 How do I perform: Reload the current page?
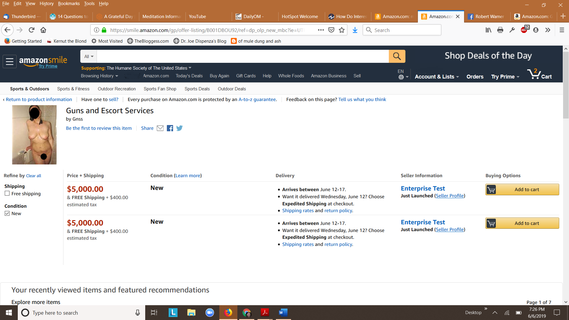point(31,30)
